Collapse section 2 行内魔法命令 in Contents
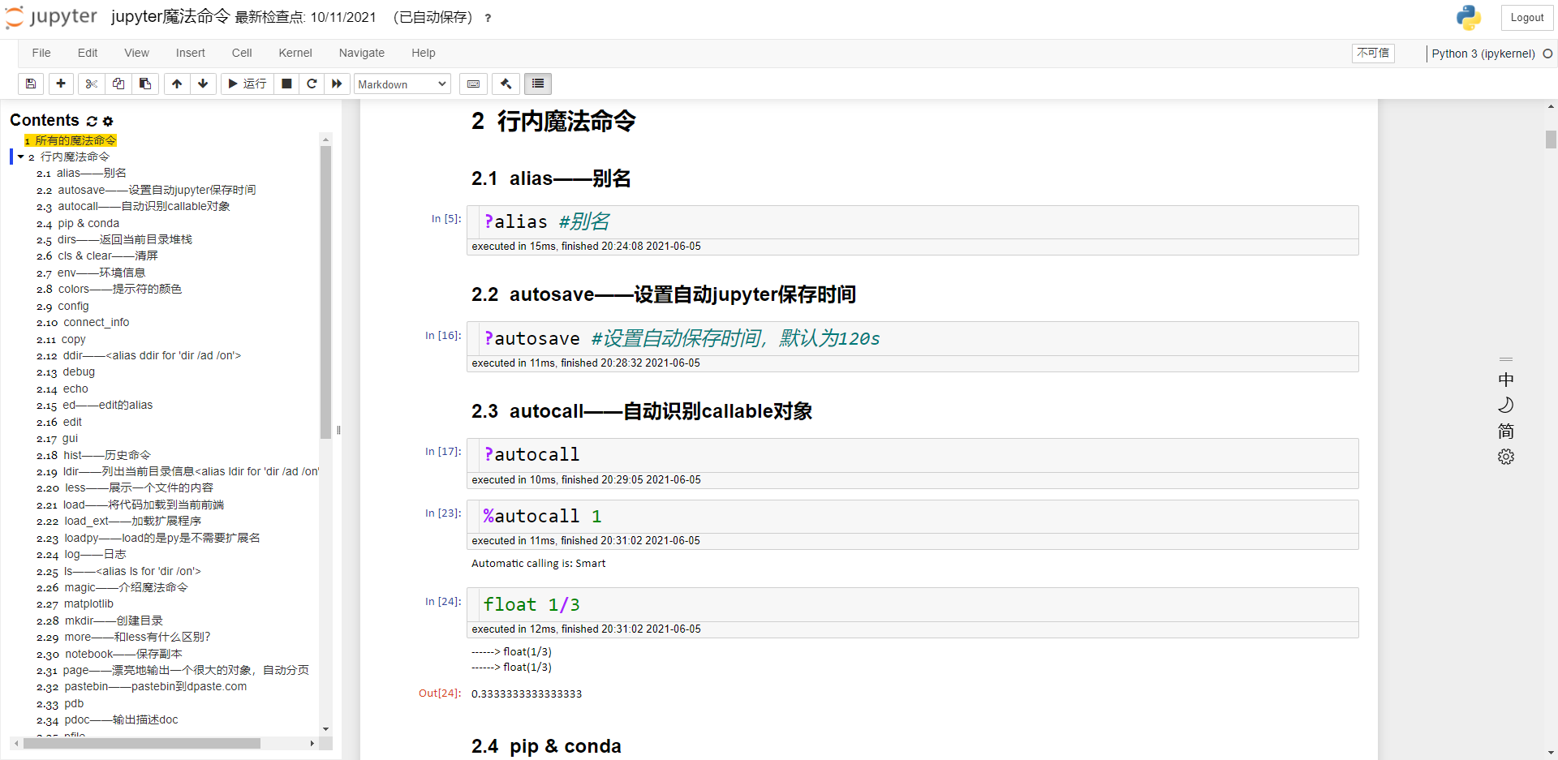1558x760 pixels. point(21,157)
